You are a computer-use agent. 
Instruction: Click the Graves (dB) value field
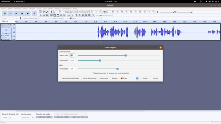[x=72, y=55]
